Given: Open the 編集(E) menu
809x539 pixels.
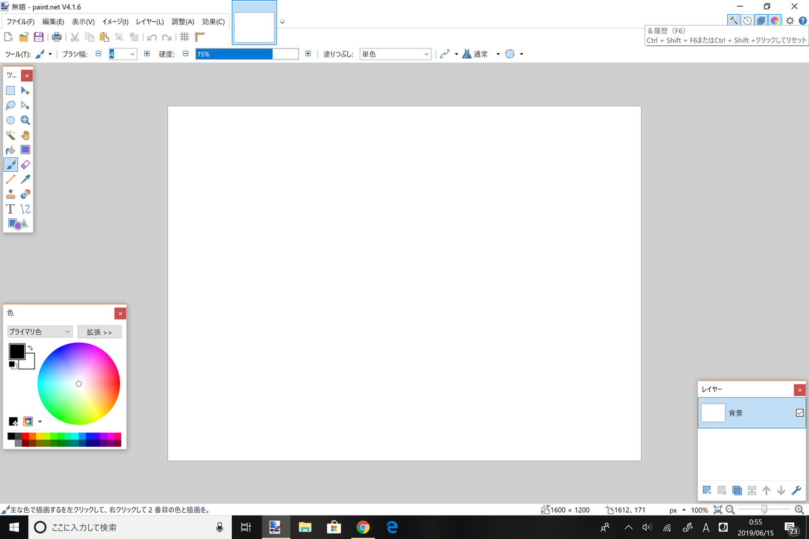Looking at the screenshot, I should (53, 22).
